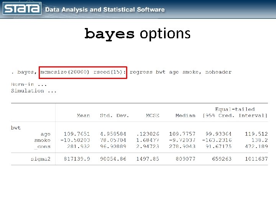Click the 'Std. Dev.' column header
The width and height of the screenshot is (276, 207).
[114, 116]
